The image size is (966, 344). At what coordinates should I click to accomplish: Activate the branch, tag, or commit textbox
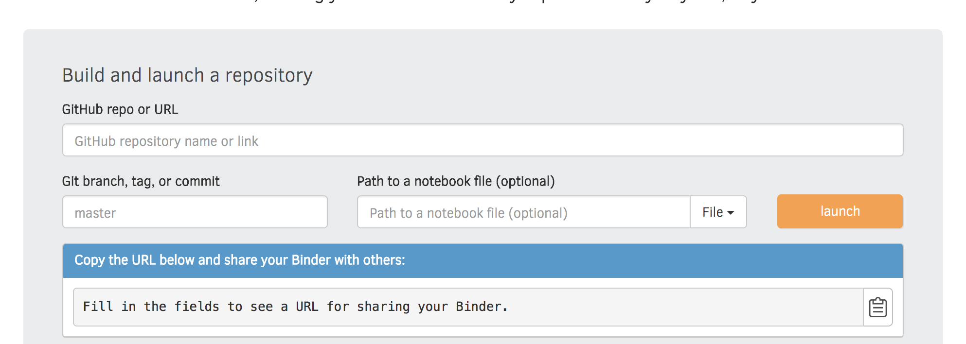pyautogui.click(x=195, y=212)
